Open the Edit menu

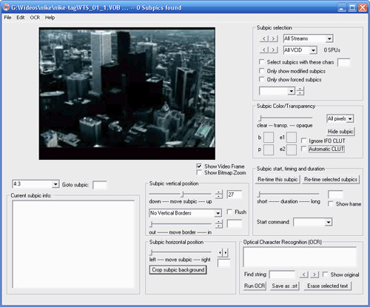(21, 18)
